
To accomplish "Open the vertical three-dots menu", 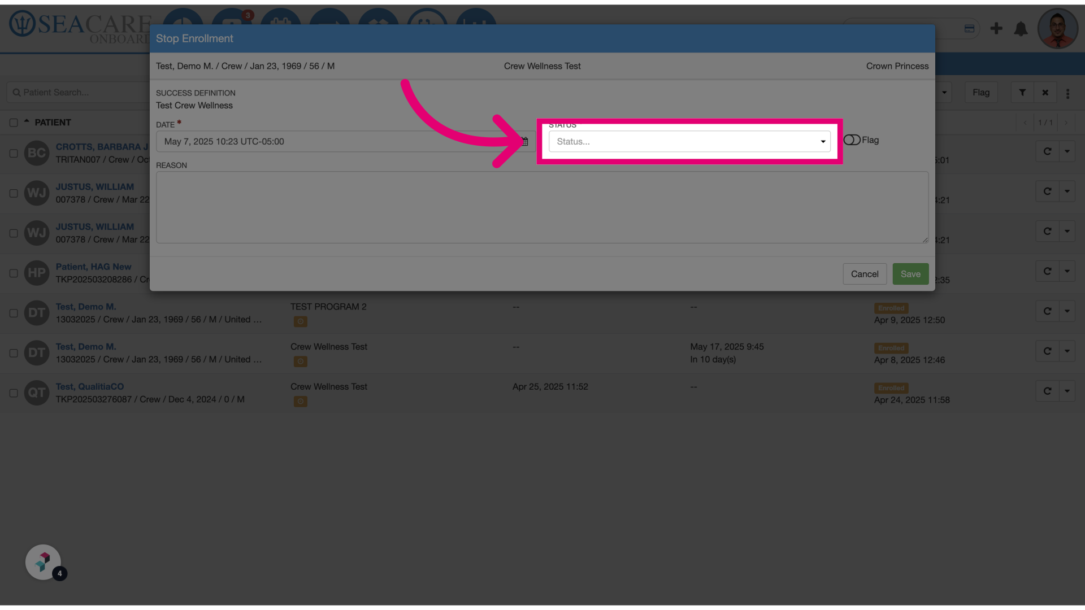I will [x=1067, y=94].
